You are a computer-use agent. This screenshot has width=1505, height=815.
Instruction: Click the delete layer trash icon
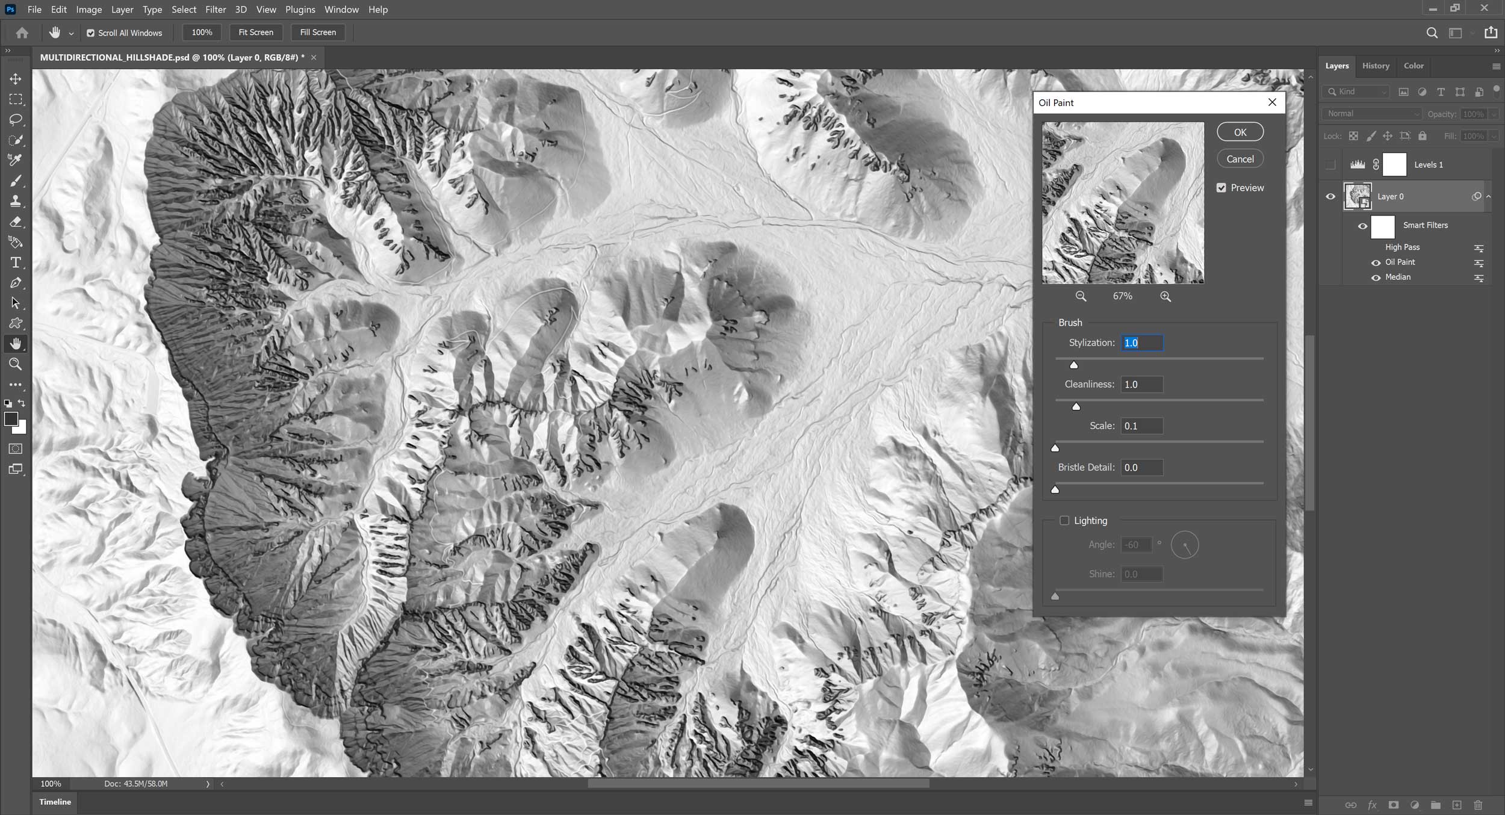(x=1478, y=805)
